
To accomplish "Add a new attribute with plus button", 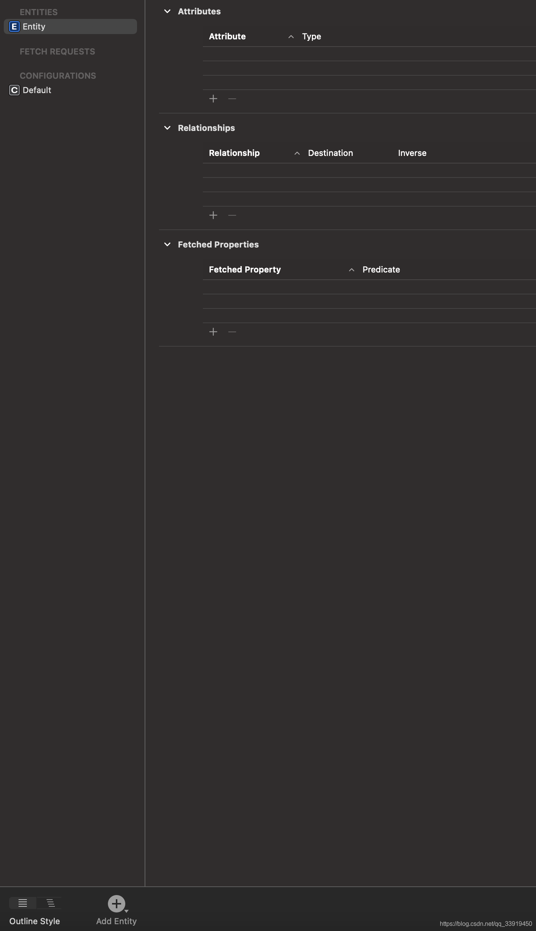I will pyautogui.click(x=213, y=99).
